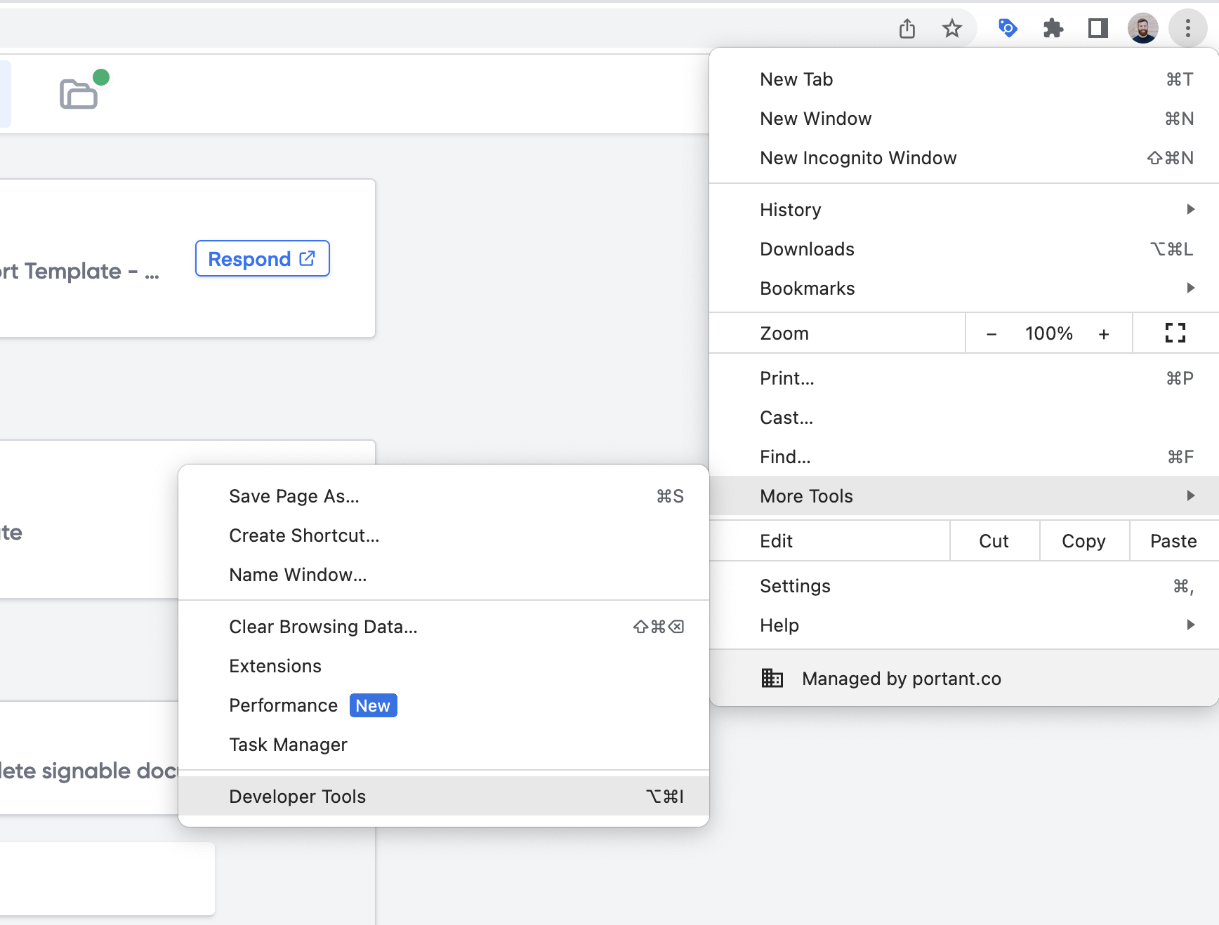
Task: Toggle the browser side panel icon
Action: [x=1098, y=29]
